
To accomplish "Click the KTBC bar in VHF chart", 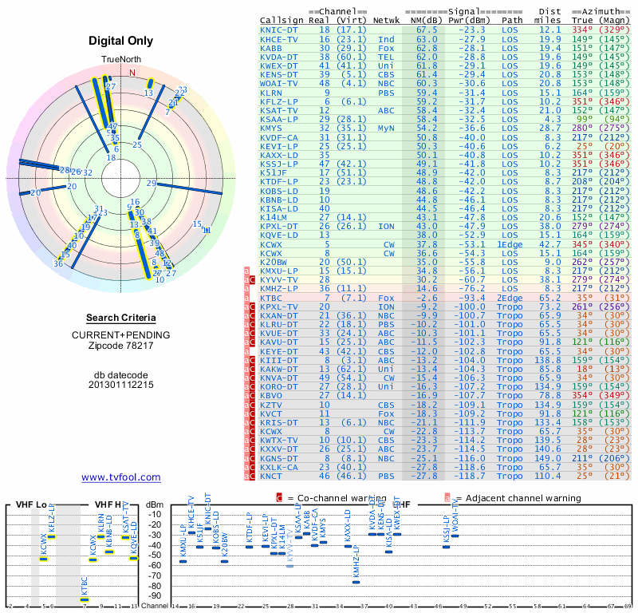I will [x=85, y=599].
